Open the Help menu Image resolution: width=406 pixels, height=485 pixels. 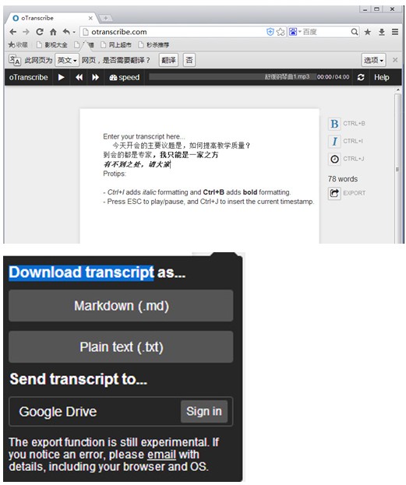coord(381,77)
